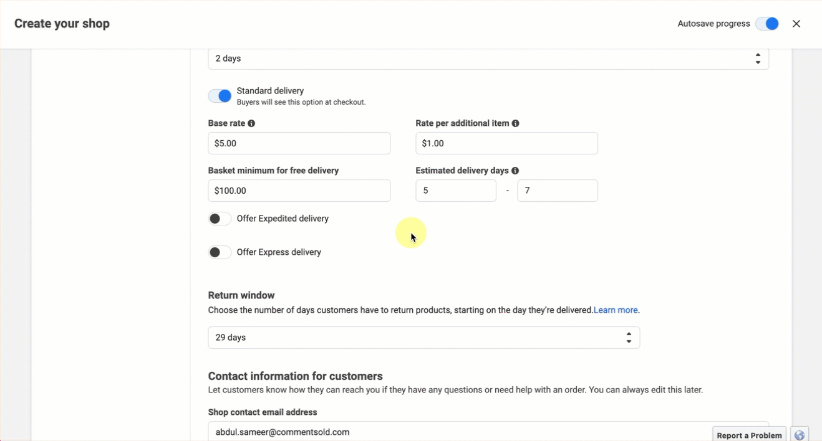The image size is (822, 441).
Task: Click the Base rate $5.00 field
Action: click(299, 143)
